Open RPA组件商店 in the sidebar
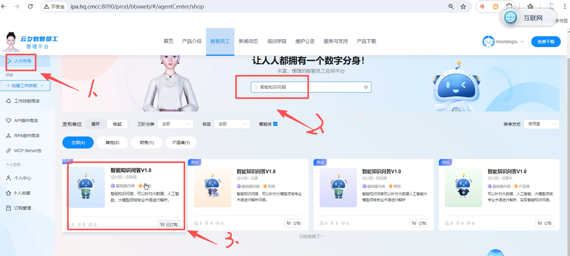The image size is (570, 256). click(27, 136)
